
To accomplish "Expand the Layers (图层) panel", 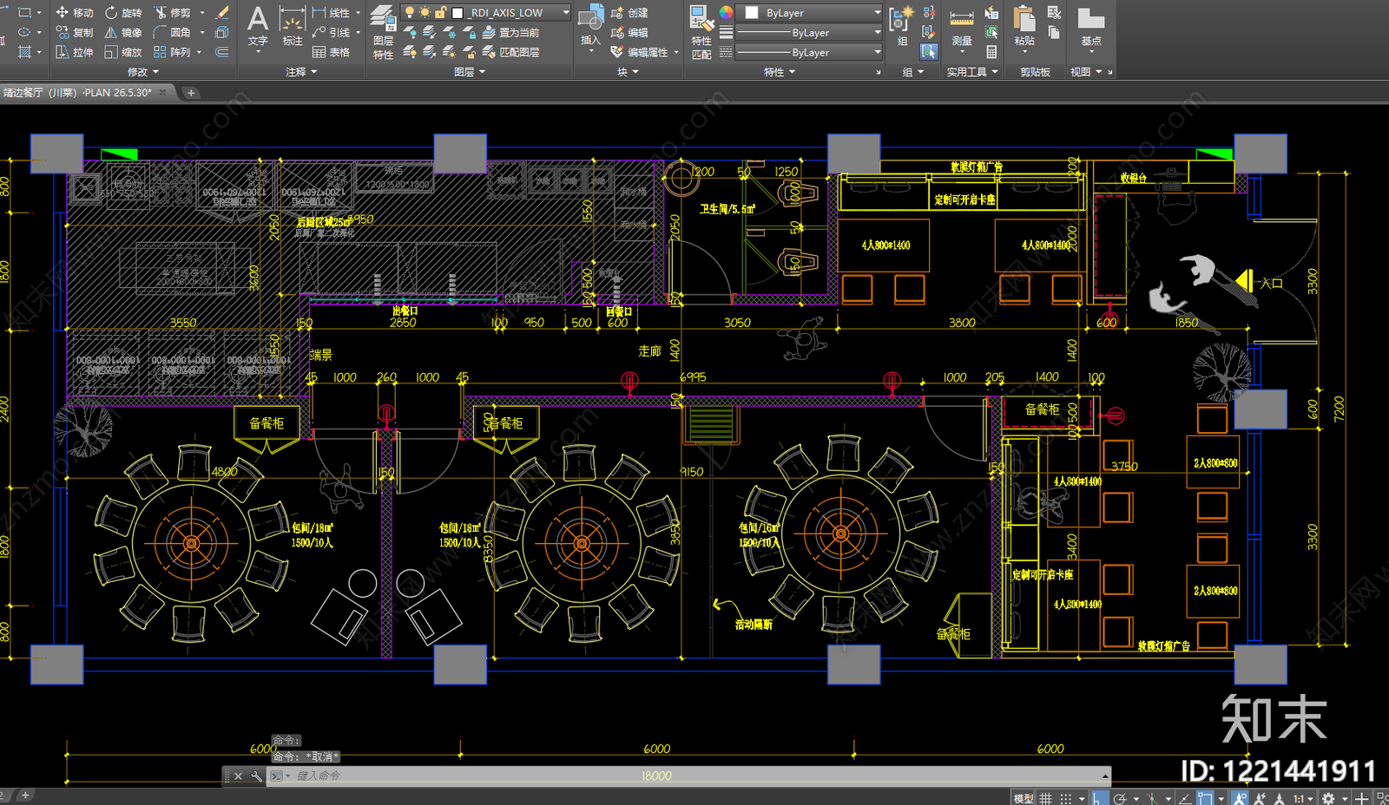I will [470, 72].
